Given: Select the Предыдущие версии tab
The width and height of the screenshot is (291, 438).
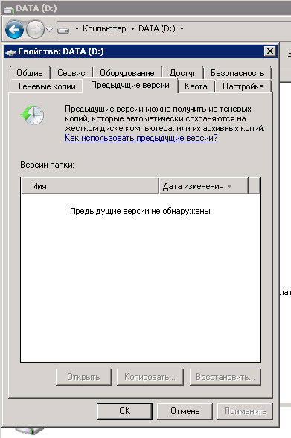Looking at the screenshot, I should (x=130, y=85).
